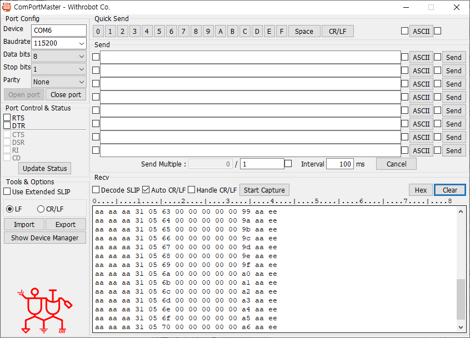
Task: Click Start Capture button
Action: pyautogui.click(x=264, y=190)
